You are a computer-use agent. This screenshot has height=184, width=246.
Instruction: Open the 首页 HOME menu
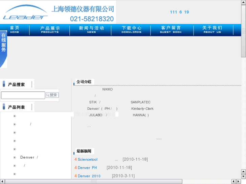15,30
